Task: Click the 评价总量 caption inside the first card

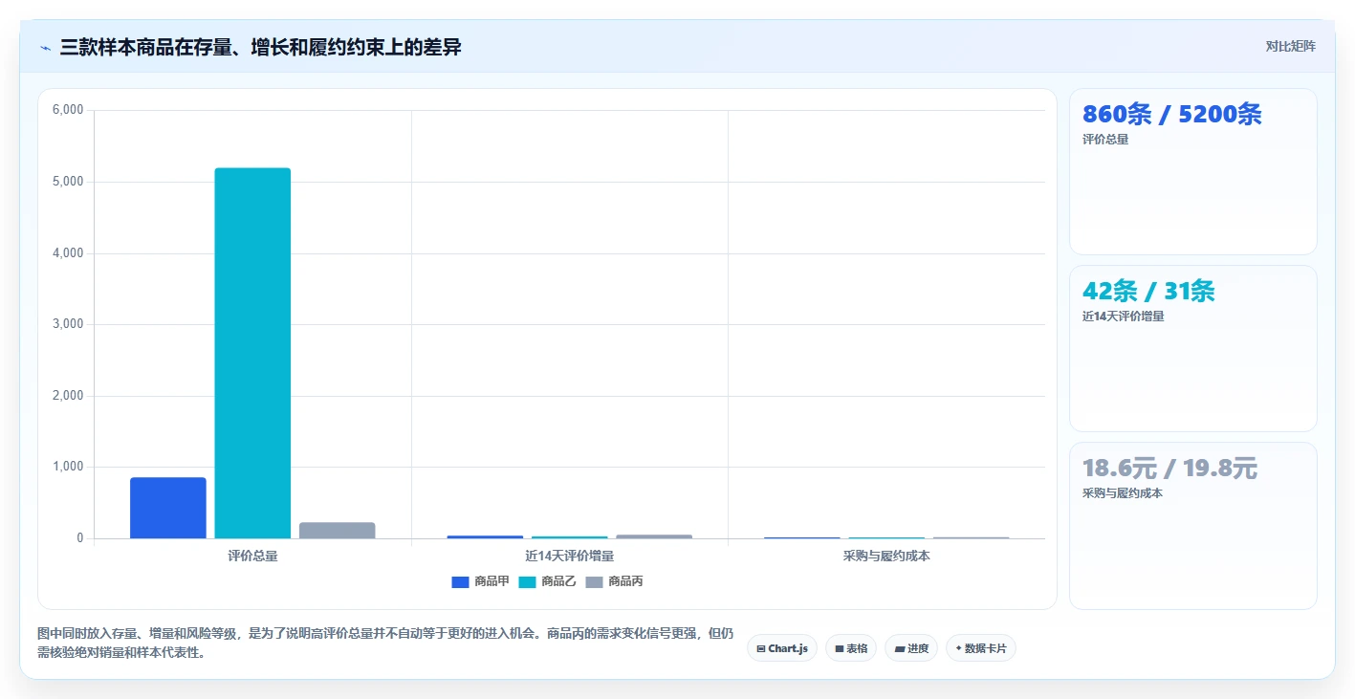Action: click(1105, 140)
